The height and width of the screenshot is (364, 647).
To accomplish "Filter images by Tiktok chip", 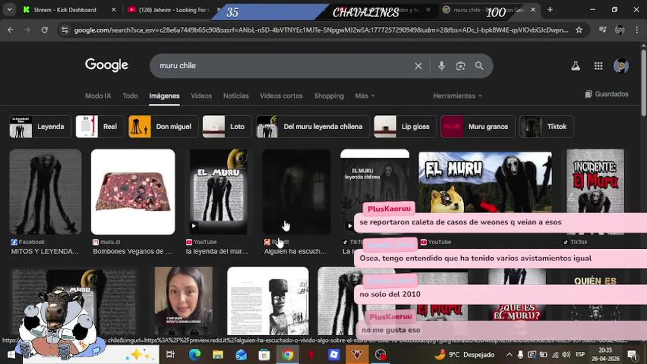I will point(546,126).
